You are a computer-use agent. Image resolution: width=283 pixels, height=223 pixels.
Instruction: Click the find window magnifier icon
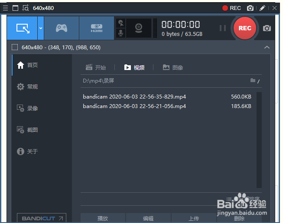pos(26,8)
